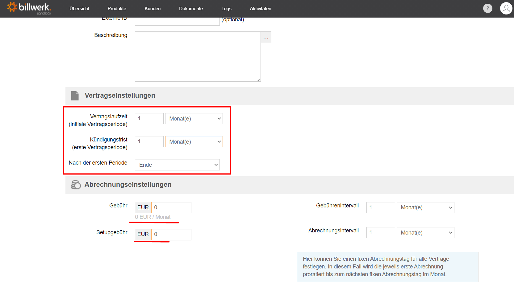Click the Setupgebühr amount field
The height and width of the screenshot is (286, 514).
tap(171, 234)
